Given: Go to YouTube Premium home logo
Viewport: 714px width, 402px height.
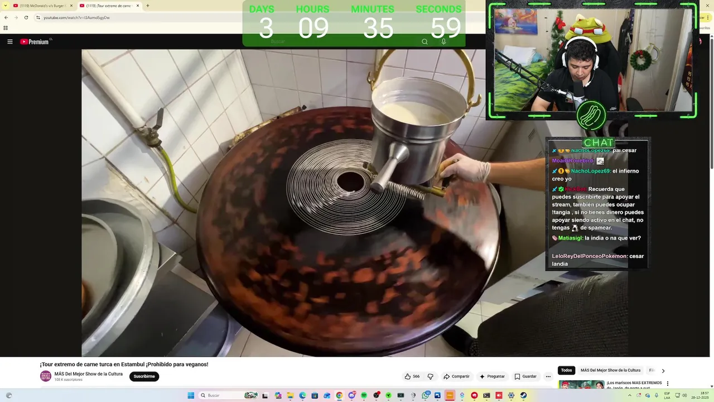Looking at the screenshot, I should click(x=35, y=42).
